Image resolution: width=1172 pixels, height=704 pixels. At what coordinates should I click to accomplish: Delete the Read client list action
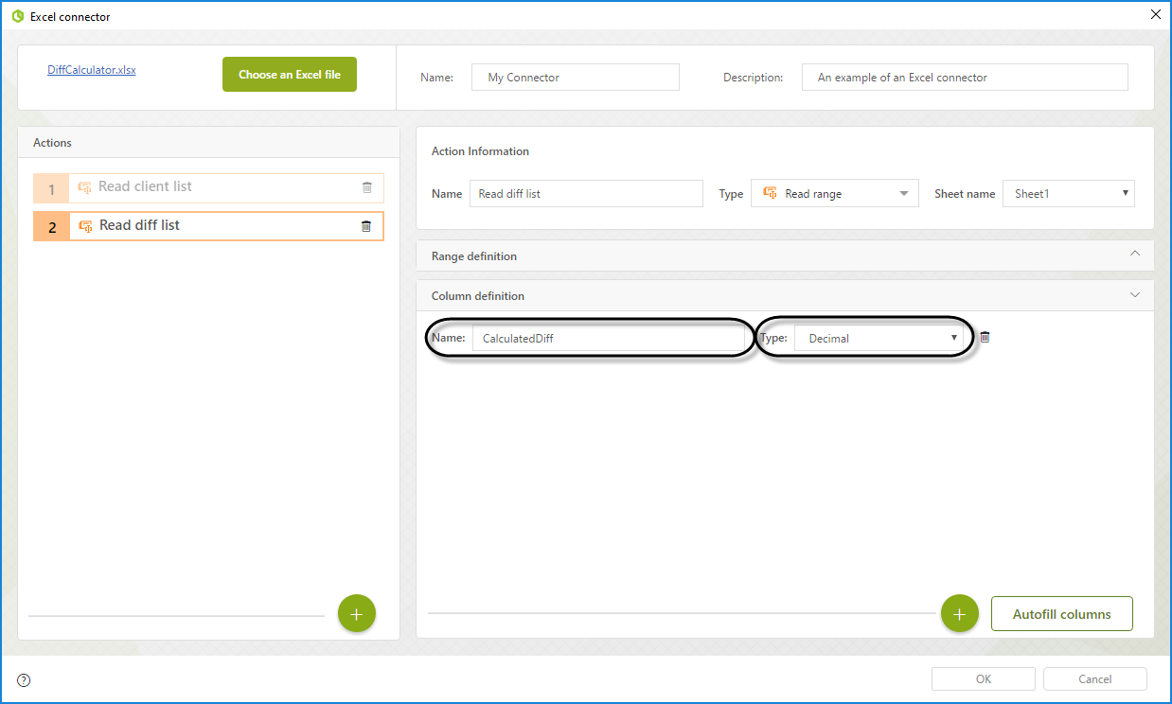click(x=367, y=187)
